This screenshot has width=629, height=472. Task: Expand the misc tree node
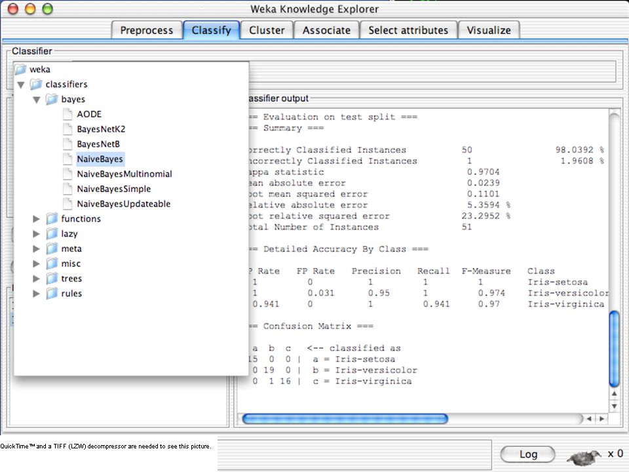[x=37, y=264]
